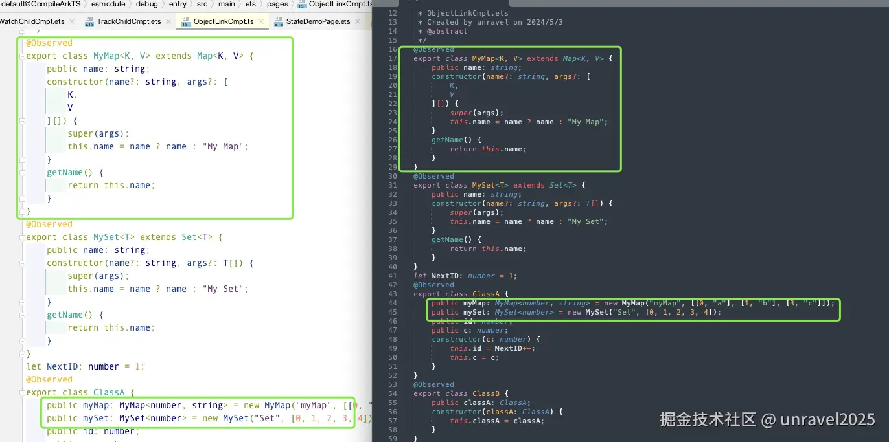Click 'this.classA = classA;' in dark editor

497,421
